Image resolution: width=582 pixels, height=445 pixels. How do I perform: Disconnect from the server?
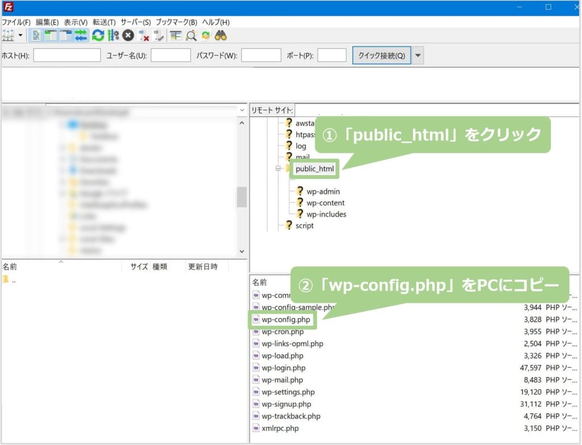point(142,35)
